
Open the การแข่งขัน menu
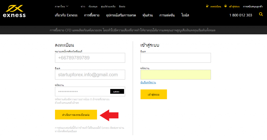pyautogui.click(x=167, y=15)
